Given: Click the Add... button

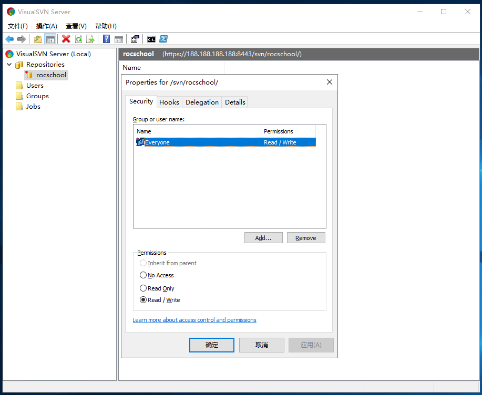Looking at the screenshot, I should (263, 238).
